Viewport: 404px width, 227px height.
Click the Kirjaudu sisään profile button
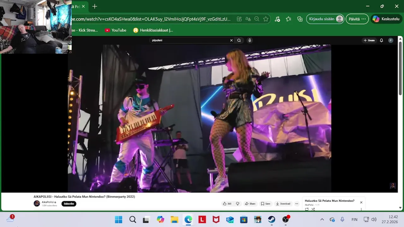(x=325, y=19)
